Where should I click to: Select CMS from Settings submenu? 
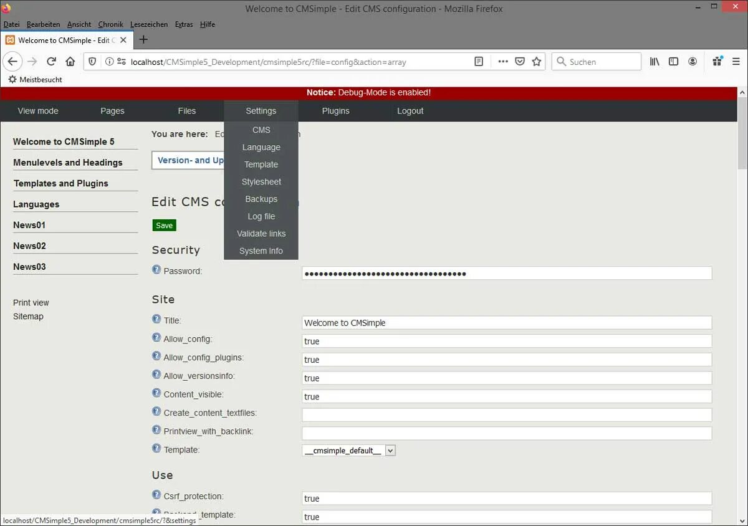[261, 130]
